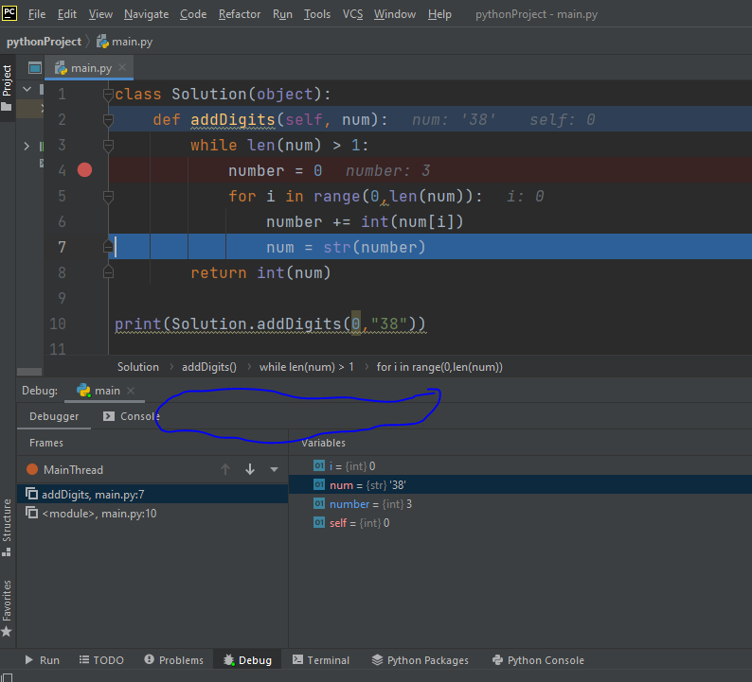
Task: Open the Terminal tool window
Action: [x=321, y=660]
